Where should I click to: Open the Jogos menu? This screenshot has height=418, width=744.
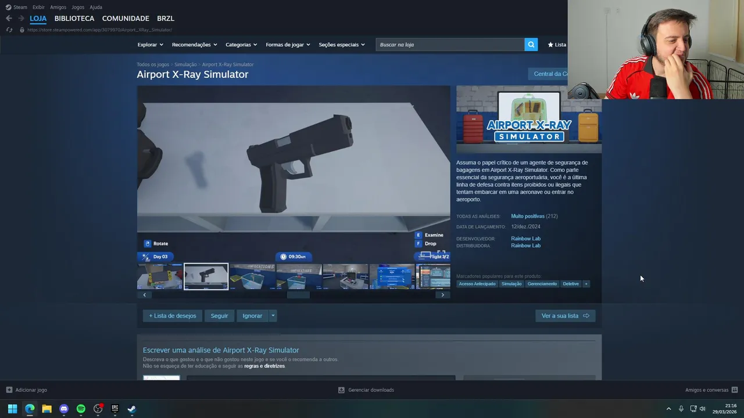[78, 7]
